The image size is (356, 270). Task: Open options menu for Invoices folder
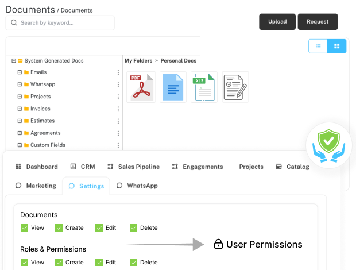[118, 109]
